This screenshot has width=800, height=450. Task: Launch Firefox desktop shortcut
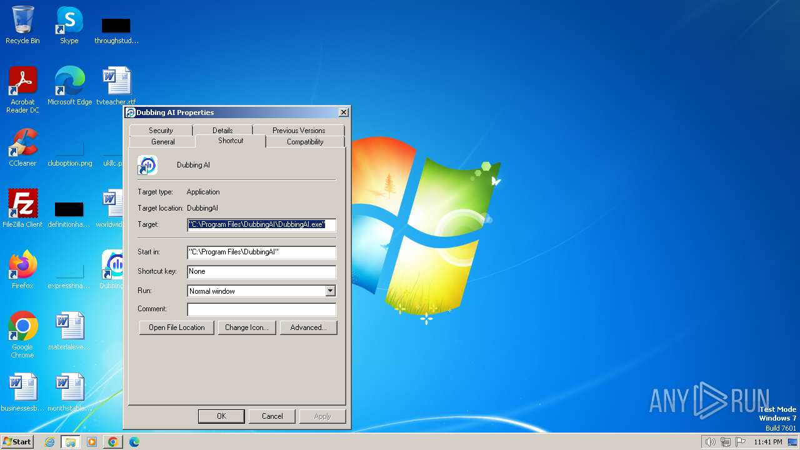(x=22, y=270)
